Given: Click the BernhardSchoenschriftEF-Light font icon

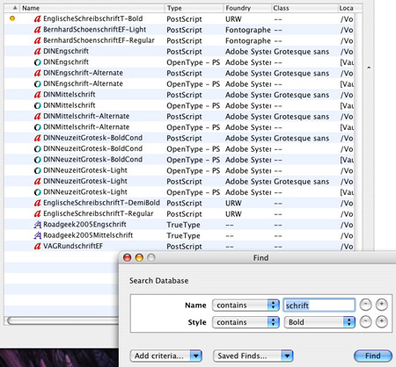Looking at the screenshot, I should (37, 30).
